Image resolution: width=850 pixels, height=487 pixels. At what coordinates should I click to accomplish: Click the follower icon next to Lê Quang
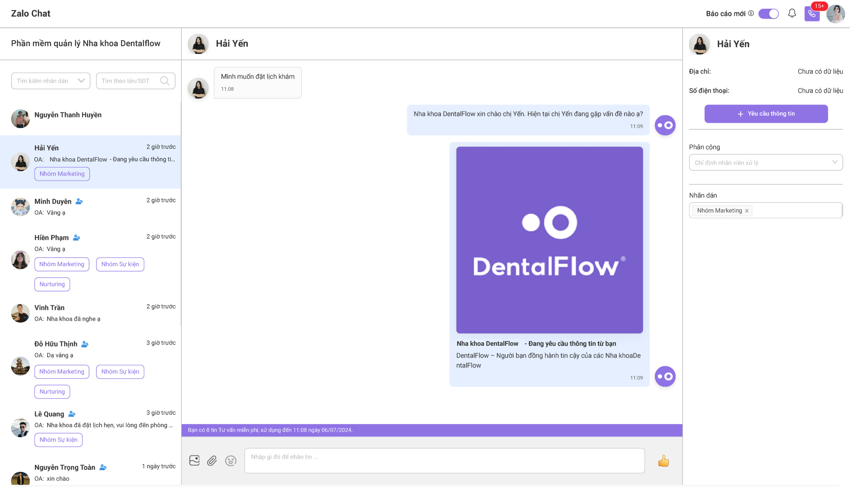(72, 414)
